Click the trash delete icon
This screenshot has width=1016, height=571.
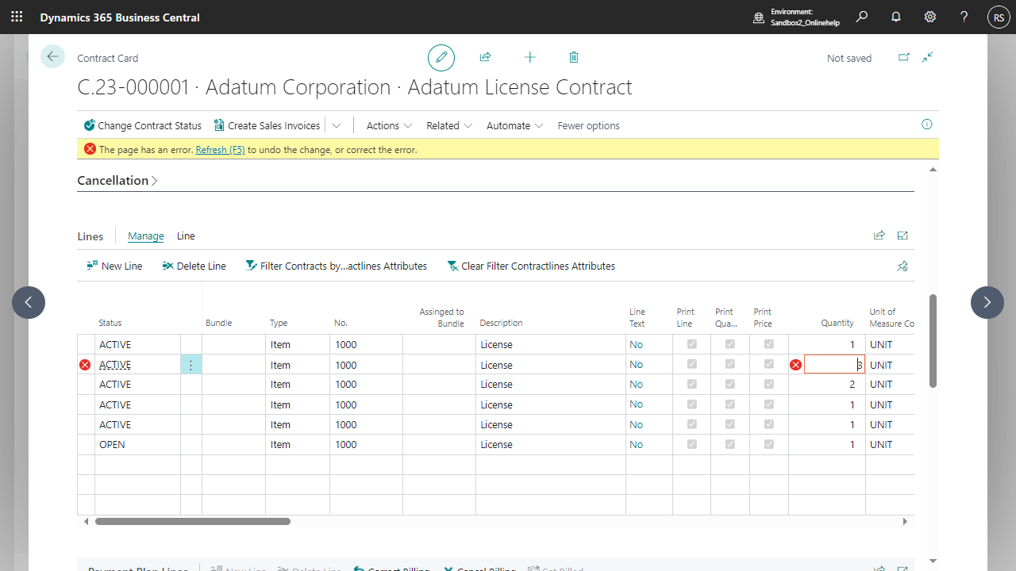574,57
